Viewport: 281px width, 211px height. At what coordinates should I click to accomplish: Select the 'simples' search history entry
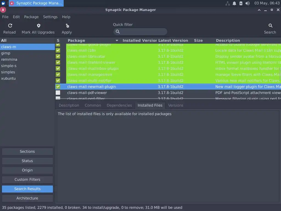27,72
